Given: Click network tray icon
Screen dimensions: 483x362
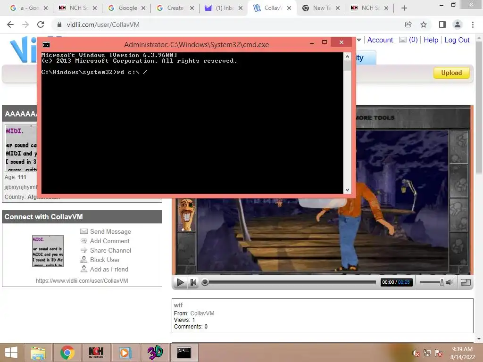Looking at the screenshot, I should point(427,353).
